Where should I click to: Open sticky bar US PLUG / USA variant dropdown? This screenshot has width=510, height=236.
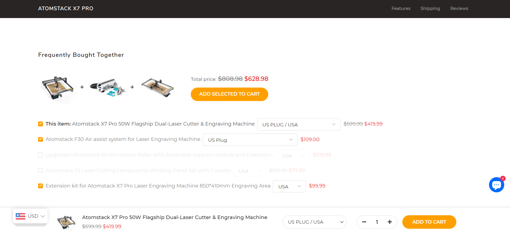(314, 222)
